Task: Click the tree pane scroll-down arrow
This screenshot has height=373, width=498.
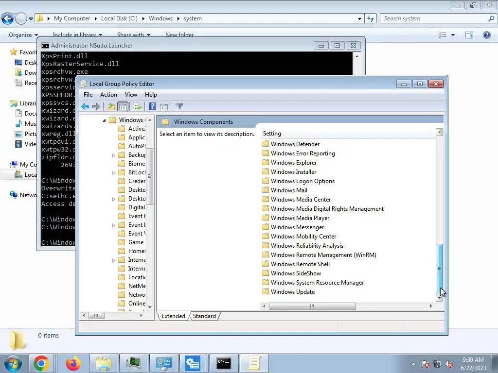Action: tap(150, 307)
